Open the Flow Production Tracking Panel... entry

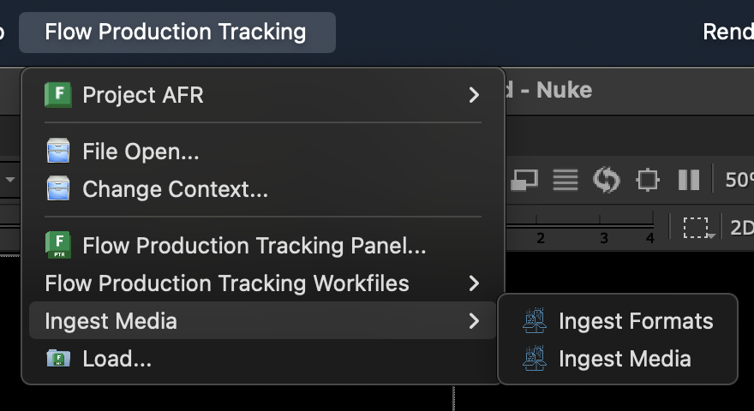click(254, 247)
